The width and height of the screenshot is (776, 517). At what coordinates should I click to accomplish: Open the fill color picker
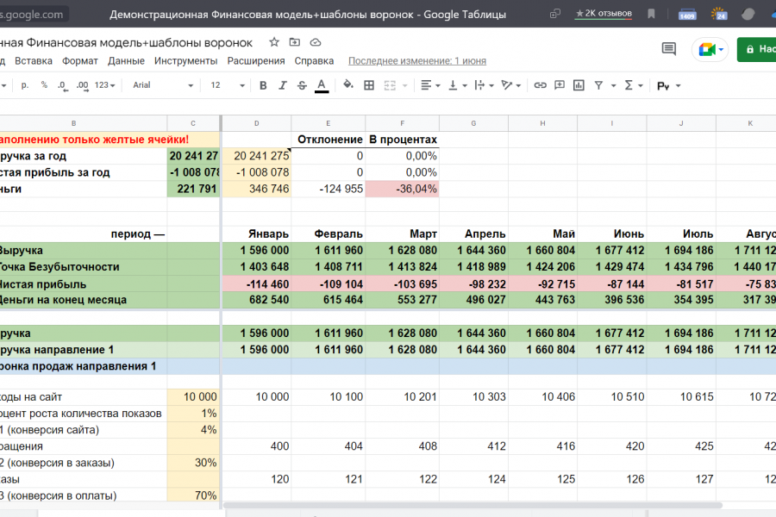[348, 85]
